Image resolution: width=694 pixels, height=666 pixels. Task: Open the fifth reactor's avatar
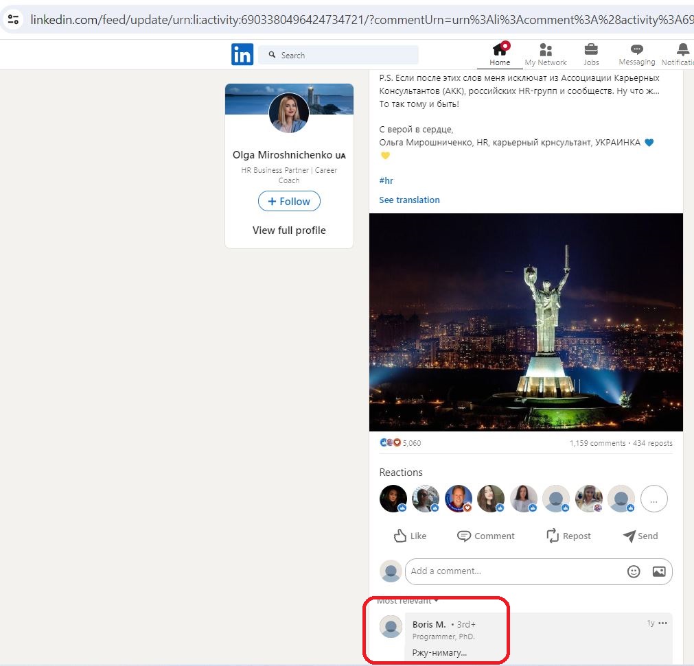pyautogui.click(x=524, y=499)
